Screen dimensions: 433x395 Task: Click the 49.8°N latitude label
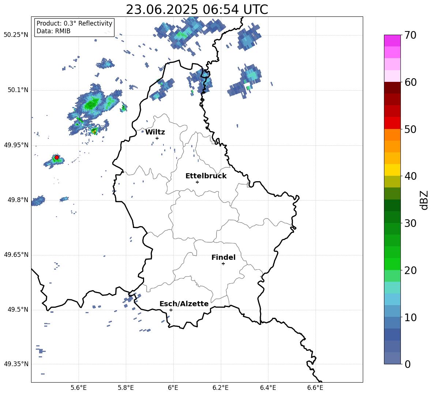pyautogui.click(x=18, y=200)
